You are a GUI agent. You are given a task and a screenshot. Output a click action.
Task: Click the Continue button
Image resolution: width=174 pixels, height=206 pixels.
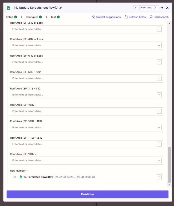87,194
